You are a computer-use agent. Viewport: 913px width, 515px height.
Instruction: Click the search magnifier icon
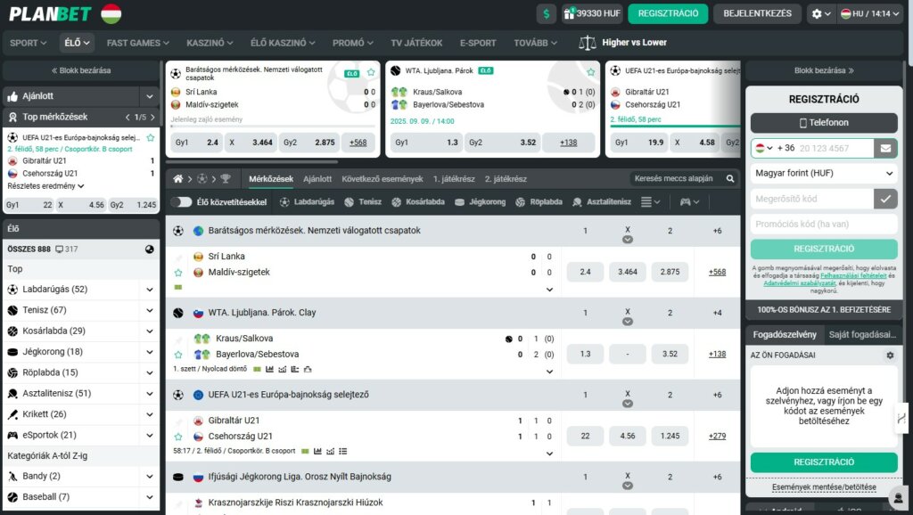(x=731, y=179)
